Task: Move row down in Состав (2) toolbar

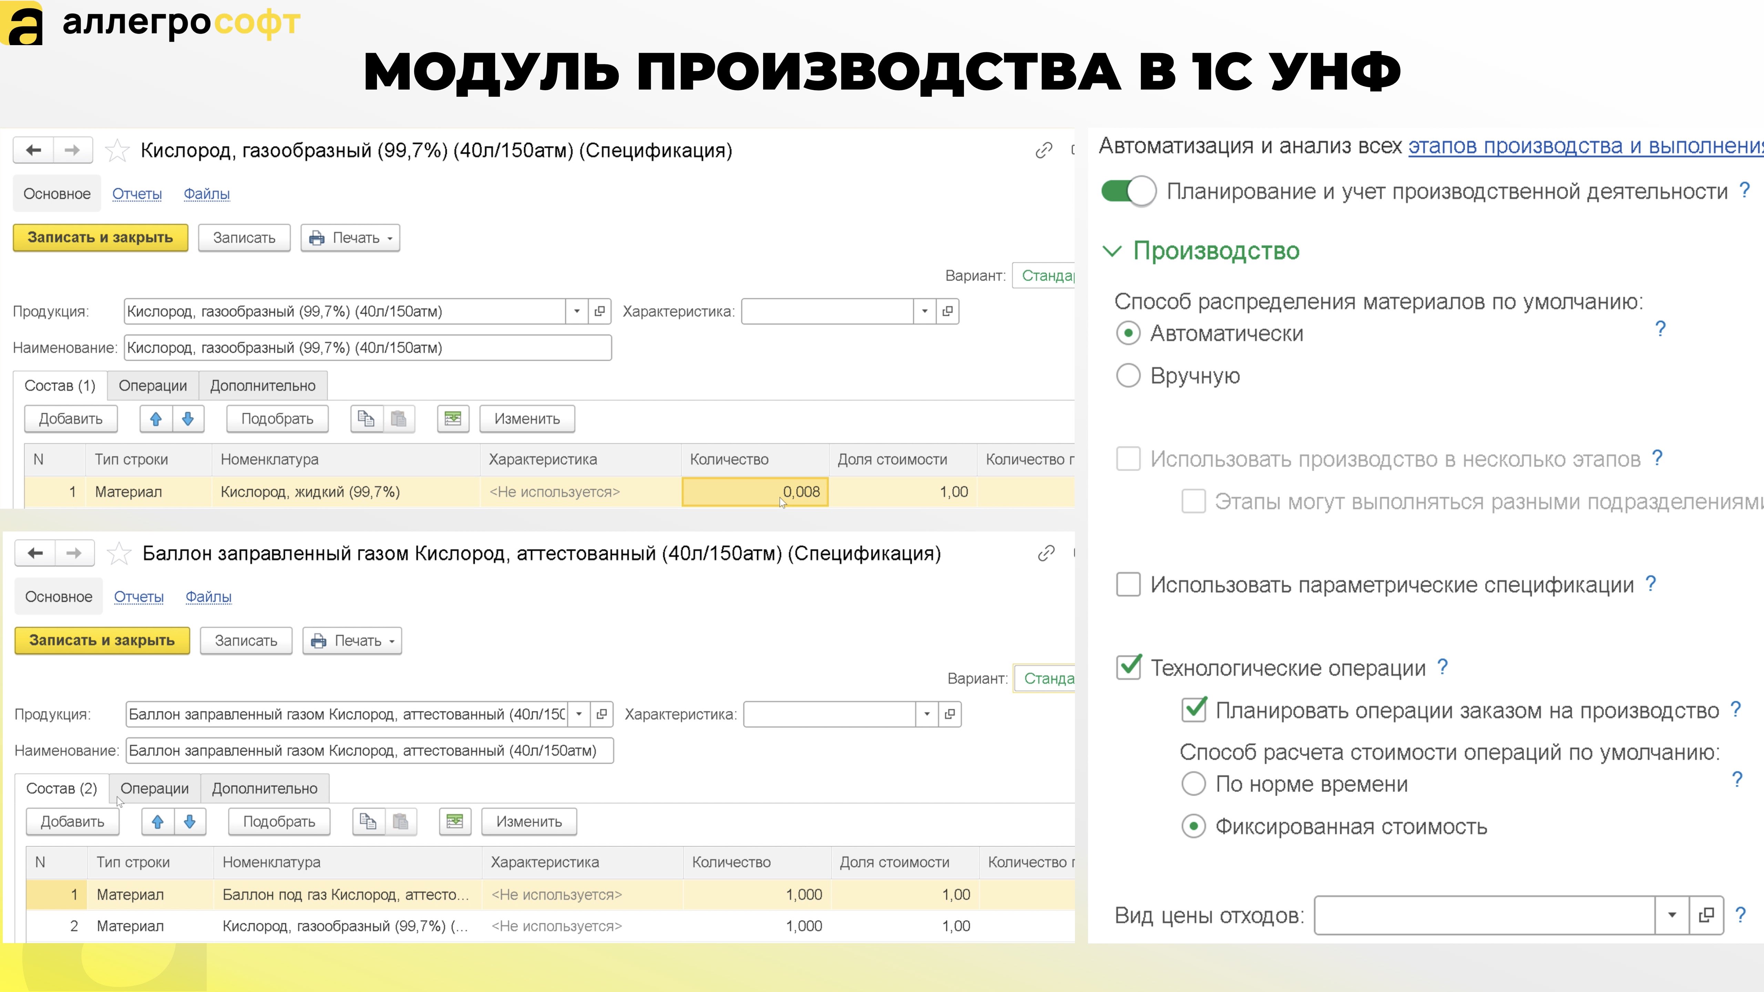Action: (191, 821)
